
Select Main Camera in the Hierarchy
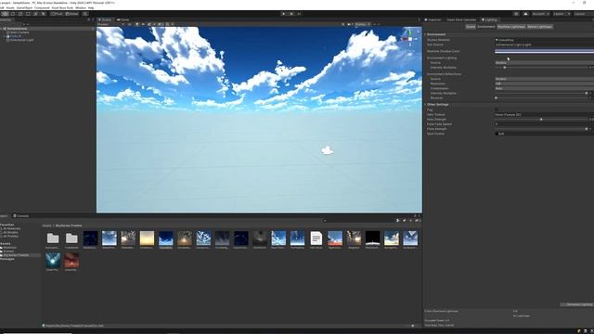point(19,32)
